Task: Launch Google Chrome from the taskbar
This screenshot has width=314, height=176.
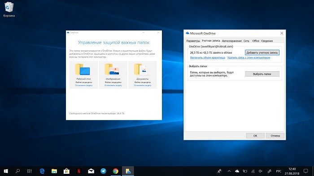Action: point(116,171)
